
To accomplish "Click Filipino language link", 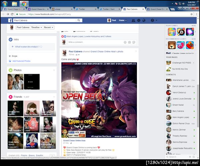I will (24, 155).
